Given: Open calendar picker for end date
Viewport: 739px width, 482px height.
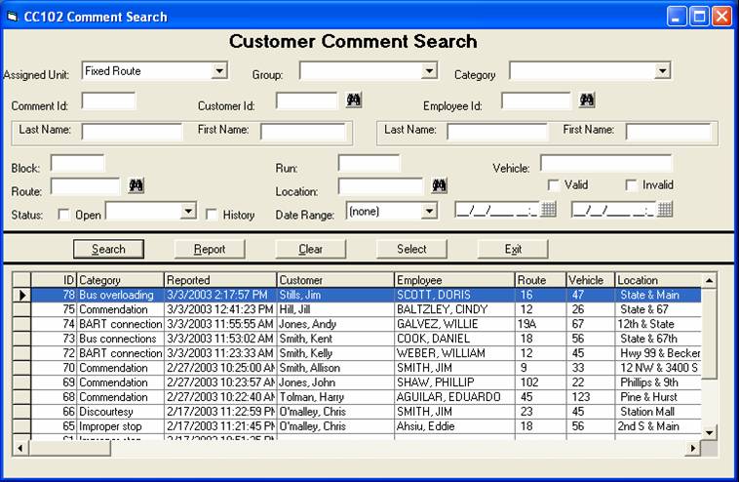Looking at the screenshot, I should (665, 210).
